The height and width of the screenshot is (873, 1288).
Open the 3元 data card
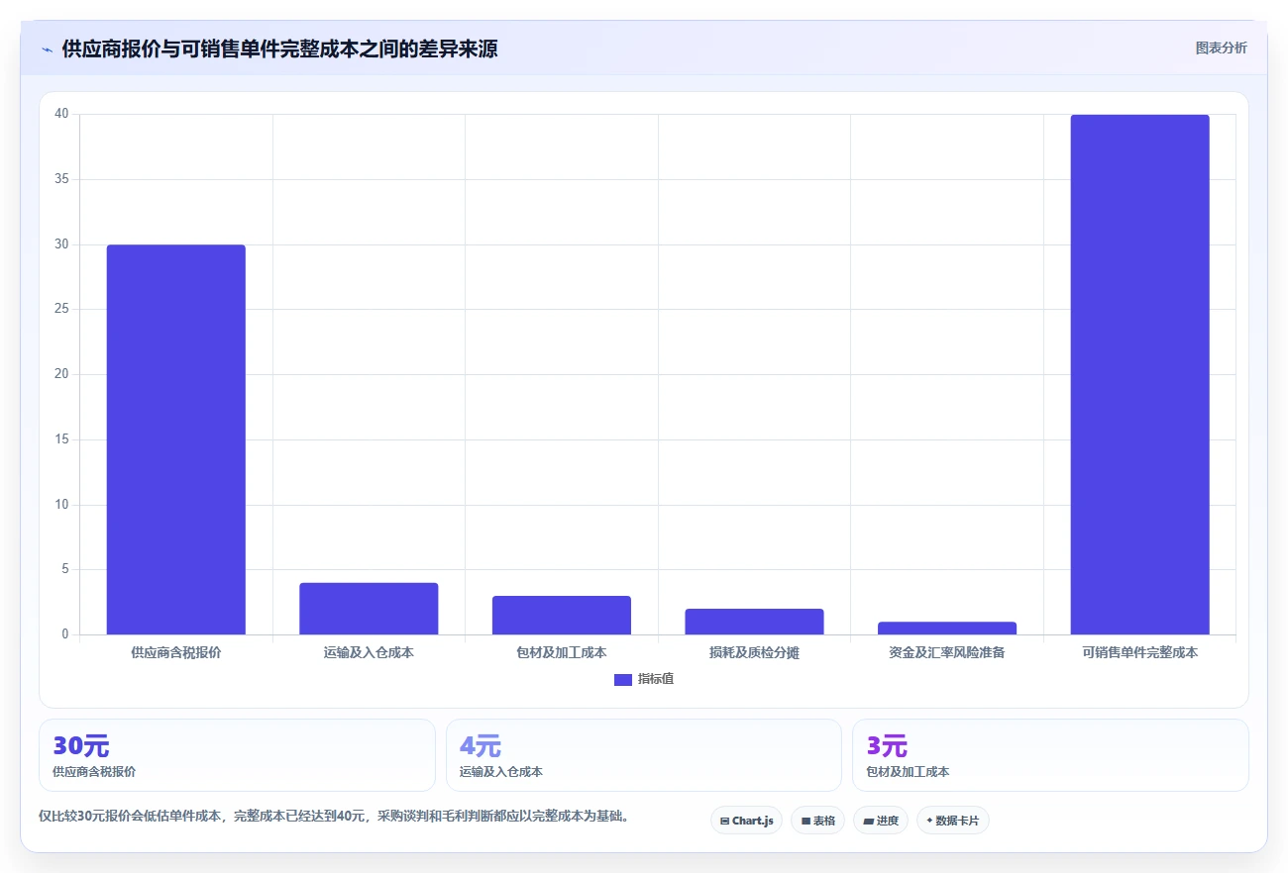tap(1050, 755)
